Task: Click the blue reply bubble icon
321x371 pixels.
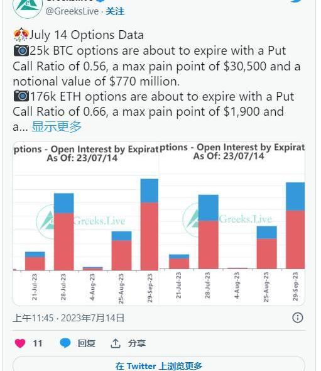Action: [x=65, y=343]
